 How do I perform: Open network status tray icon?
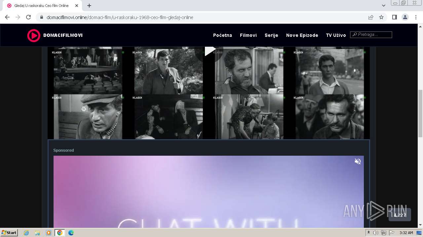(384, 233)
